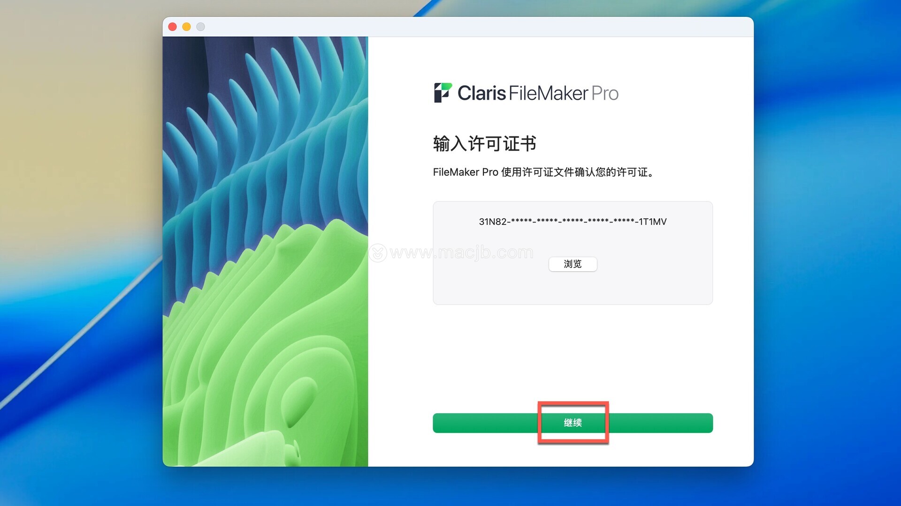The height and width of the screenshot is (506, 901).
Task: Click the www.macjb.com watermark text
Action: (x=461, y=253)
